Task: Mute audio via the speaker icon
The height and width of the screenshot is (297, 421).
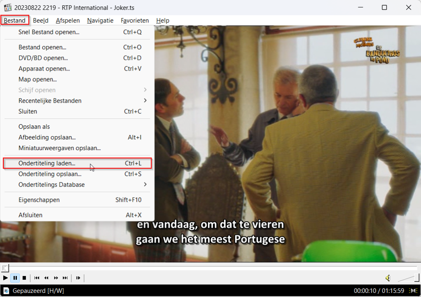Action: (x=388, y=278)
